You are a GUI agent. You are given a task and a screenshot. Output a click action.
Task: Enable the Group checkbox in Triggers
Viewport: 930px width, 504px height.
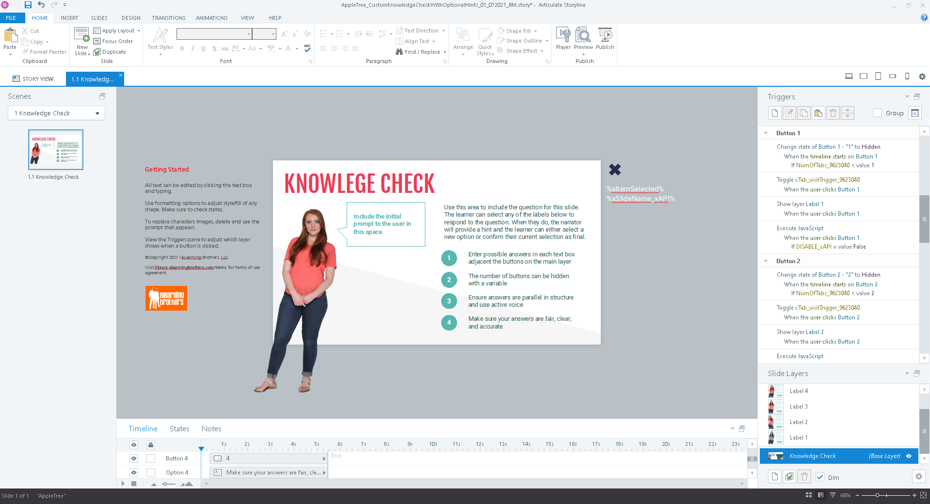point(877,113)
